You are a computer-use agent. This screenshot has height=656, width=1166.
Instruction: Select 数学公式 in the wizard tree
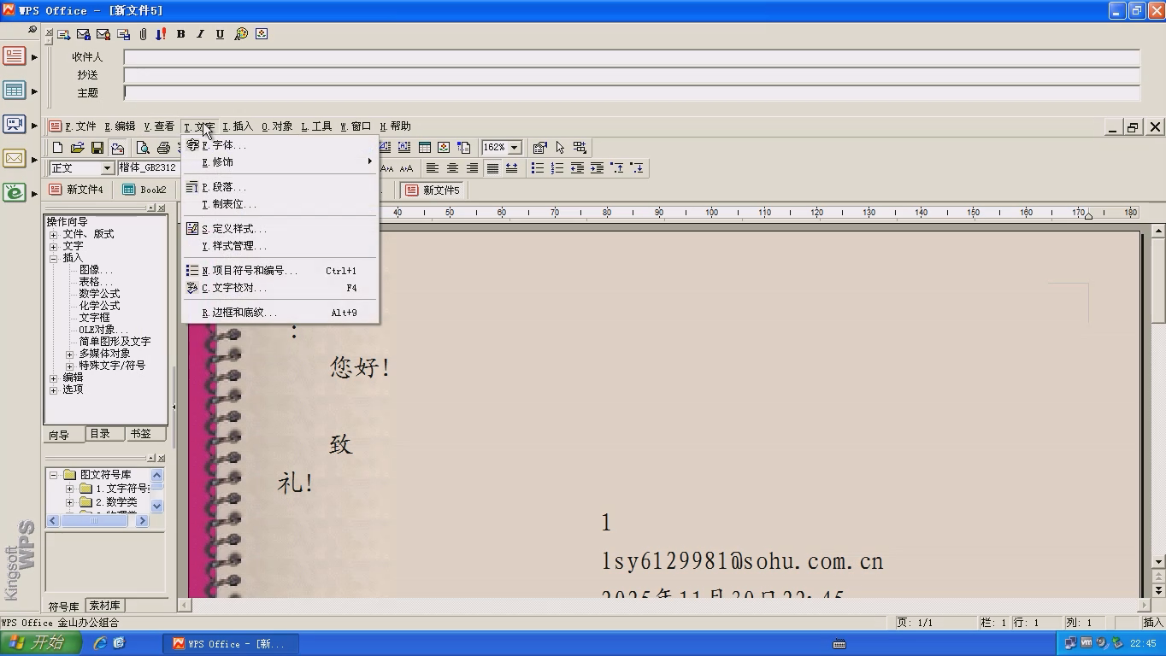(x=99, y=294)
